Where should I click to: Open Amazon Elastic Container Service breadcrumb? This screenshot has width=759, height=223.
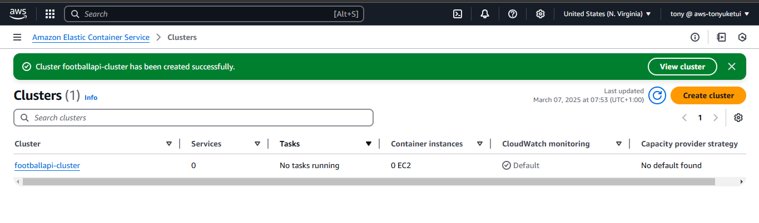(x=91, y=37)
